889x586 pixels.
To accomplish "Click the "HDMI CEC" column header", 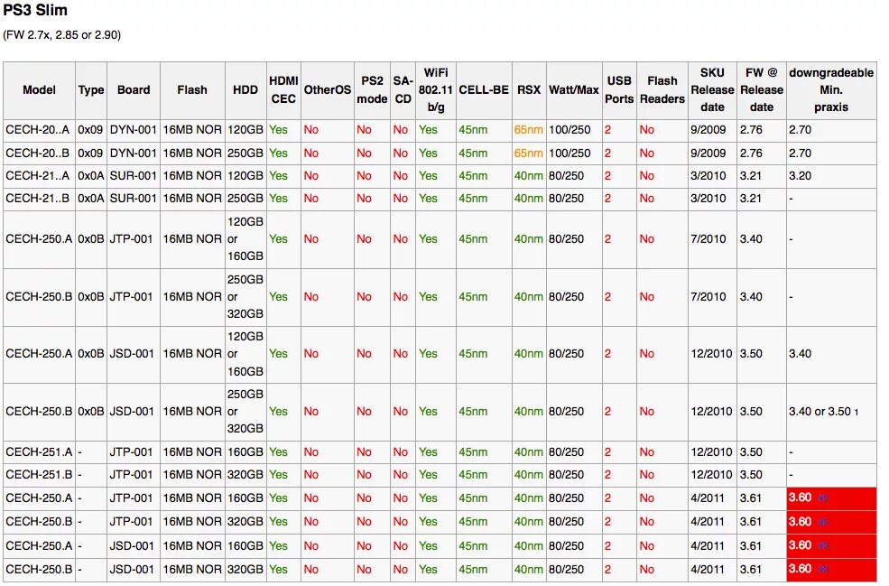I will tap(283, 89).
